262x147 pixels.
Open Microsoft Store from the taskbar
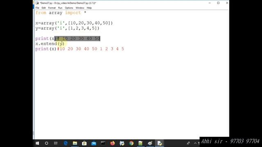tap(84, 143)
